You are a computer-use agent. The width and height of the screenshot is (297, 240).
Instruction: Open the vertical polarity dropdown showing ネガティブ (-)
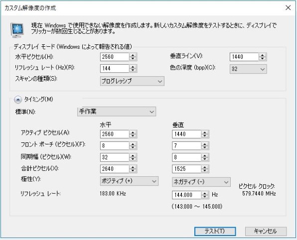(201, 182)
